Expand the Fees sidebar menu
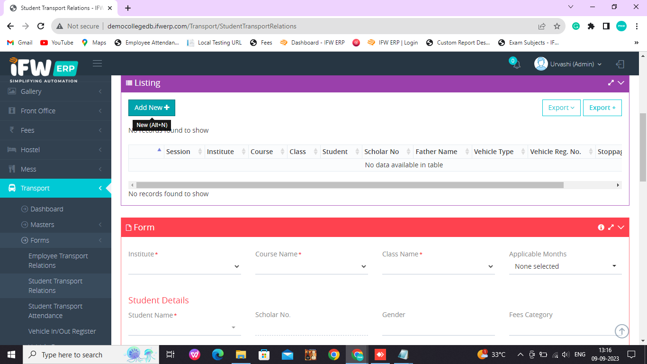This screenshot has height=364, width=647. (x=55, y=130)
